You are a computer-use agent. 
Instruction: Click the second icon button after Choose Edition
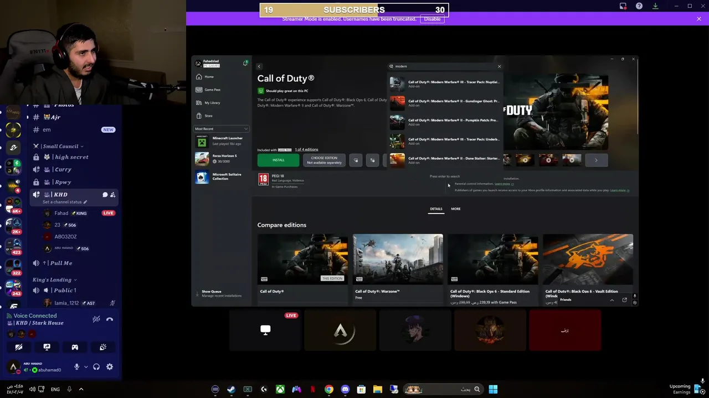tap(373, 160)
